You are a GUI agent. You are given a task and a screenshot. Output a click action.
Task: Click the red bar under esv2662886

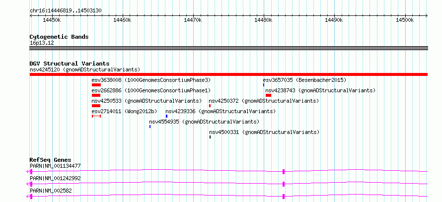pos(96,95)
